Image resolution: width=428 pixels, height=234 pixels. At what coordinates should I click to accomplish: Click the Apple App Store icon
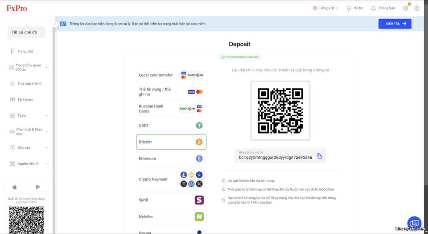click(15, 187)
